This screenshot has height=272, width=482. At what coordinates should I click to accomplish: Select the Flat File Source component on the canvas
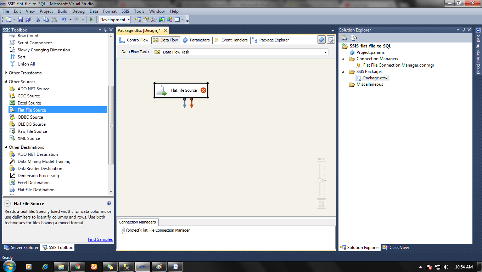(x=181, y=90)
